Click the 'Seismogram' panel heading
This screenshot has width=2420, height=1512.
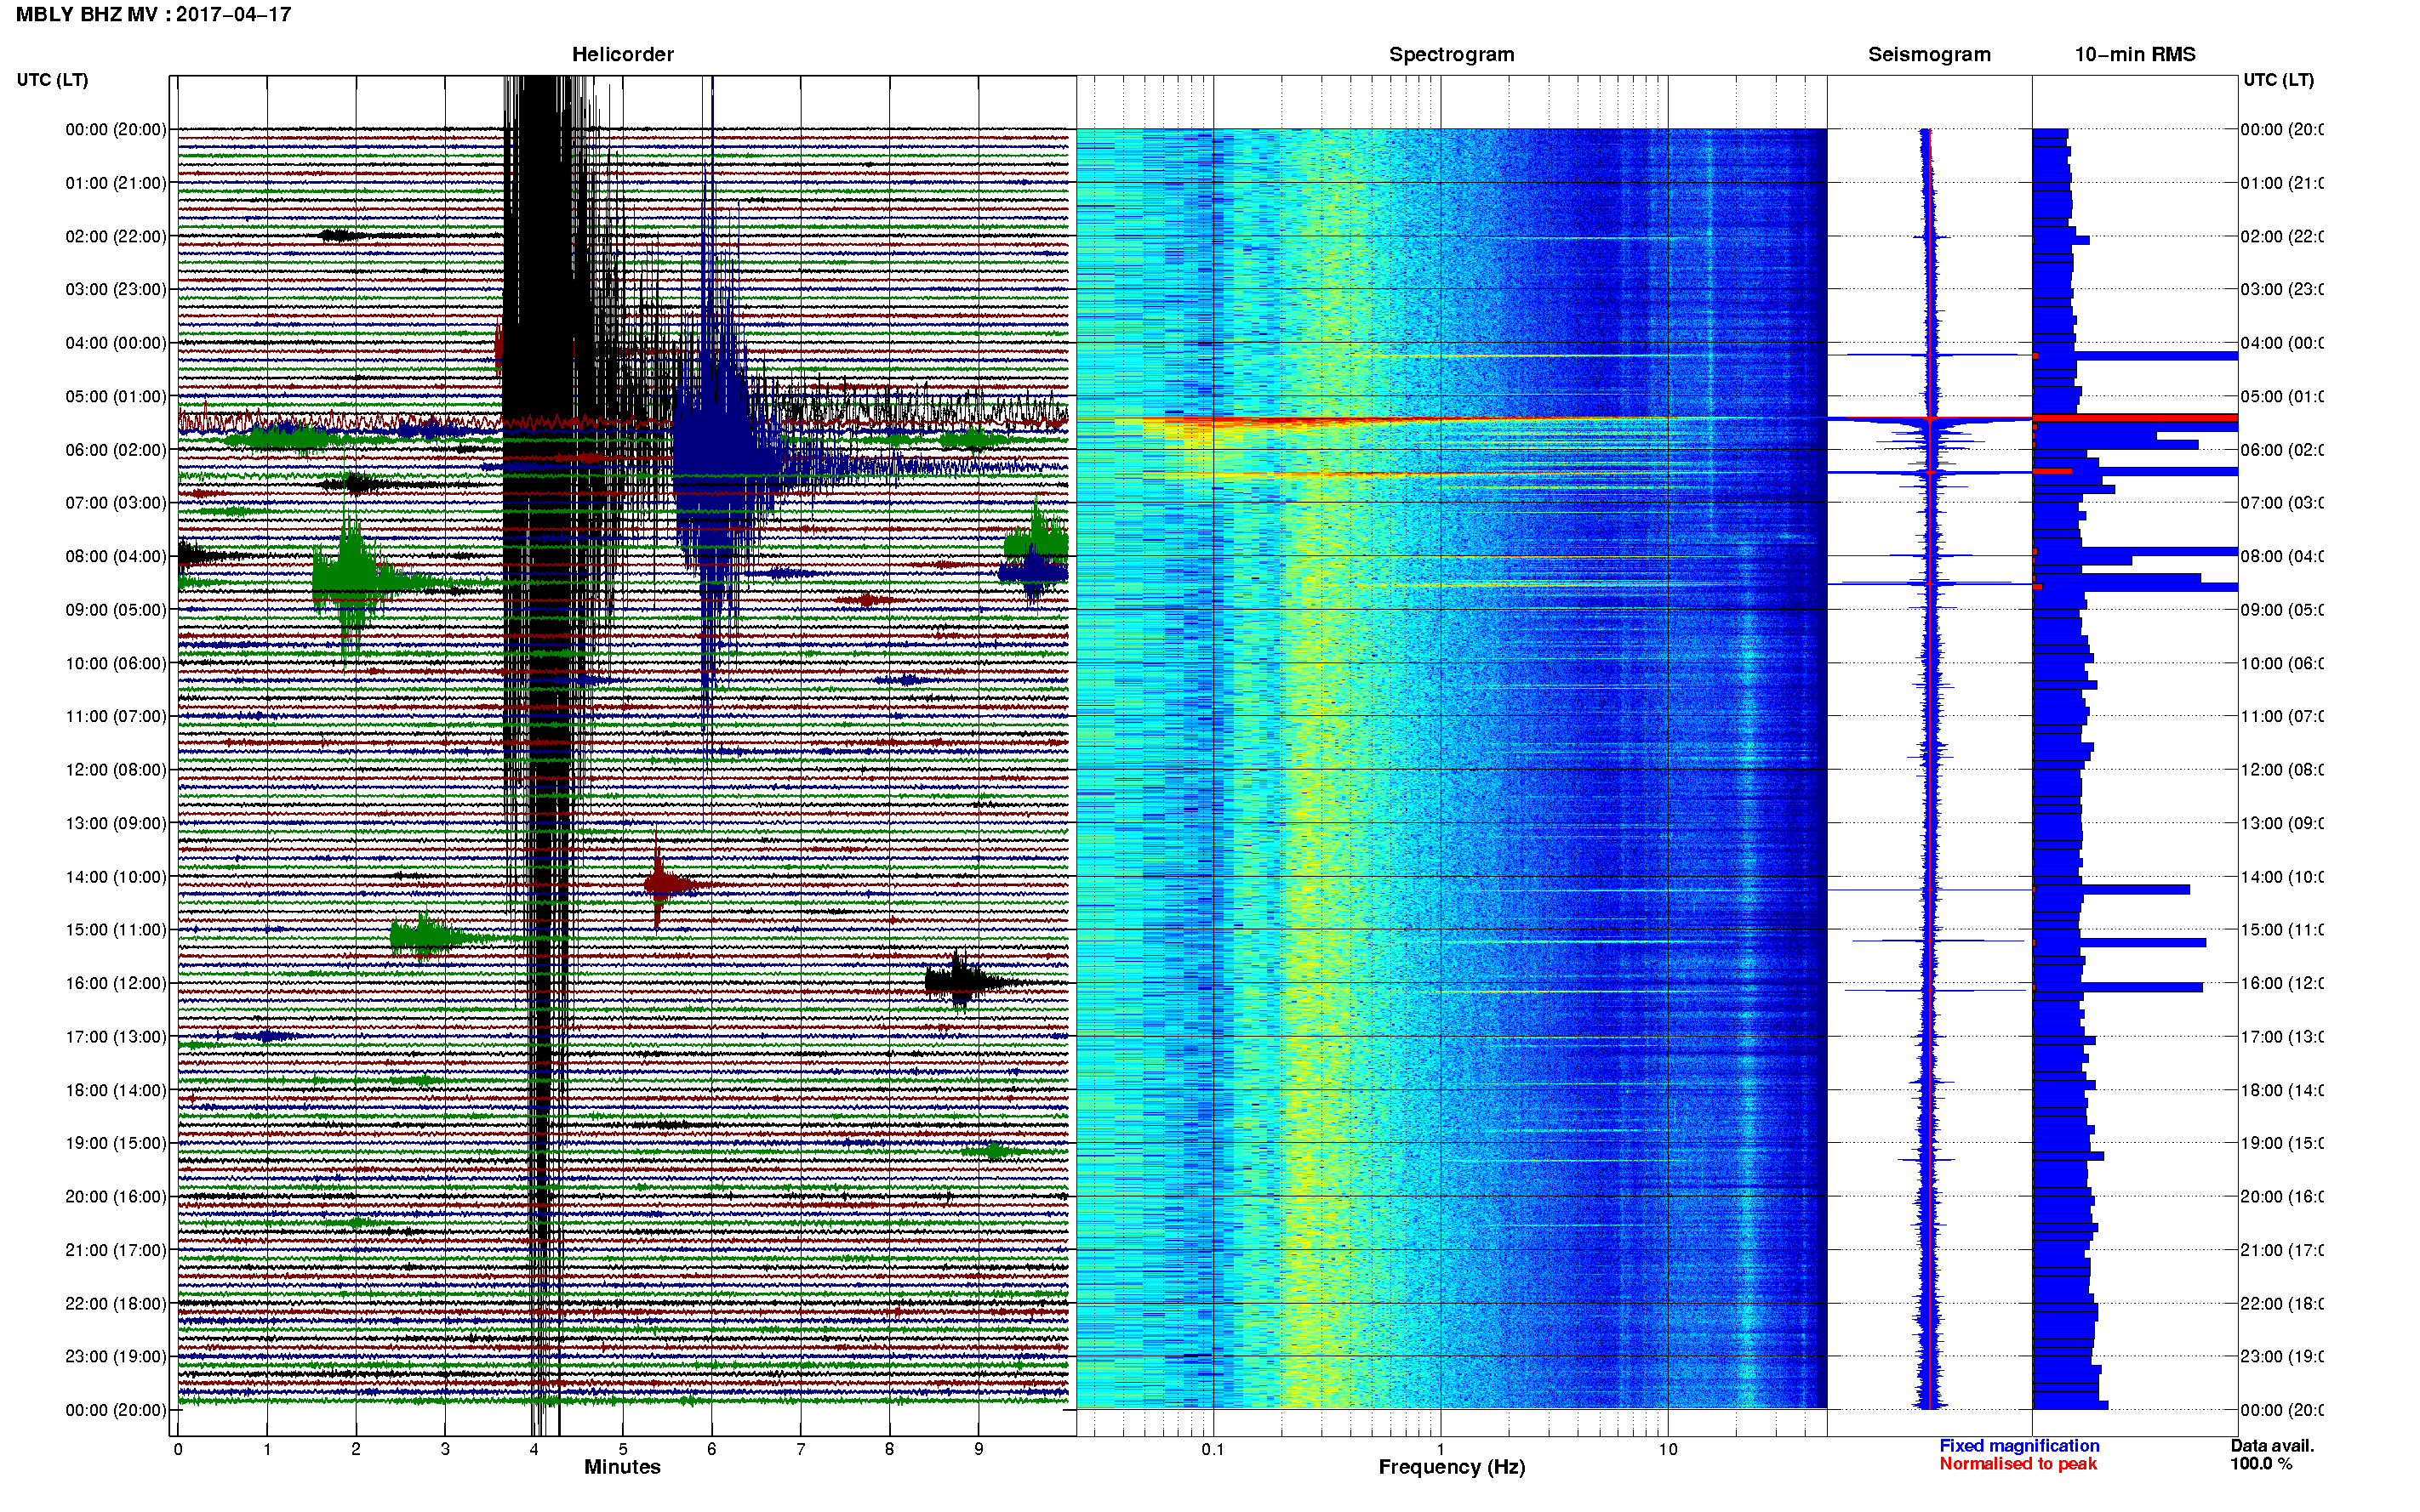pyautogui.click(x=1929, y=54)
